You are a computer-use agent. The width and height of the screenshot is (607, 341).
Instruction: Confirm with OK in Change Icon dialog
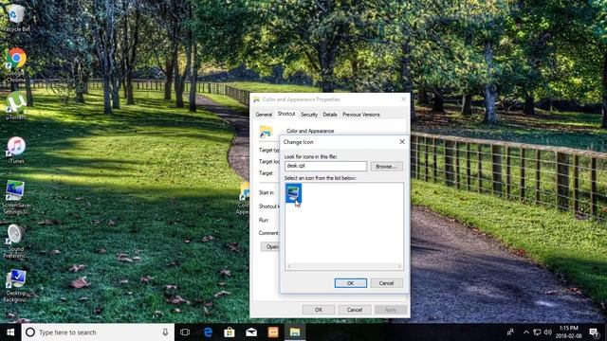click(x=350, y=283)
